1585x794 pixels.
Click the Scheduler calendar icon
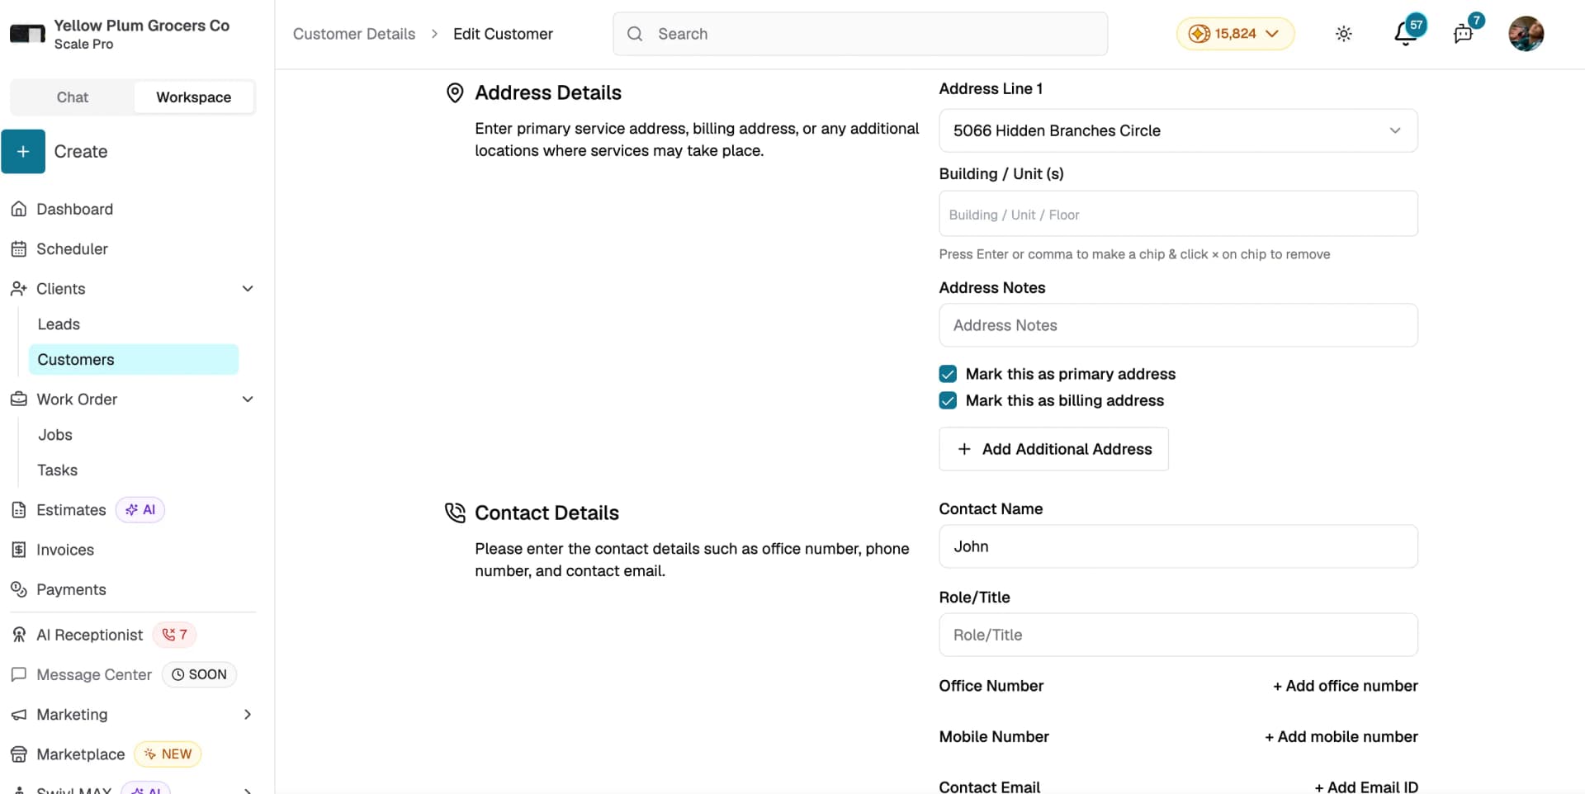(19, 248)
